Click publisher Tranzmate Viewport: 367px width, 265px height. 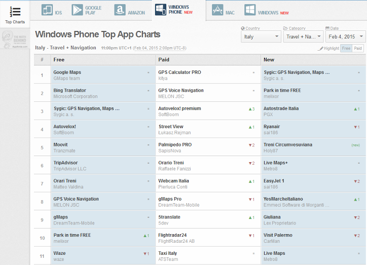pyautogui.click(x=64, y=150)
